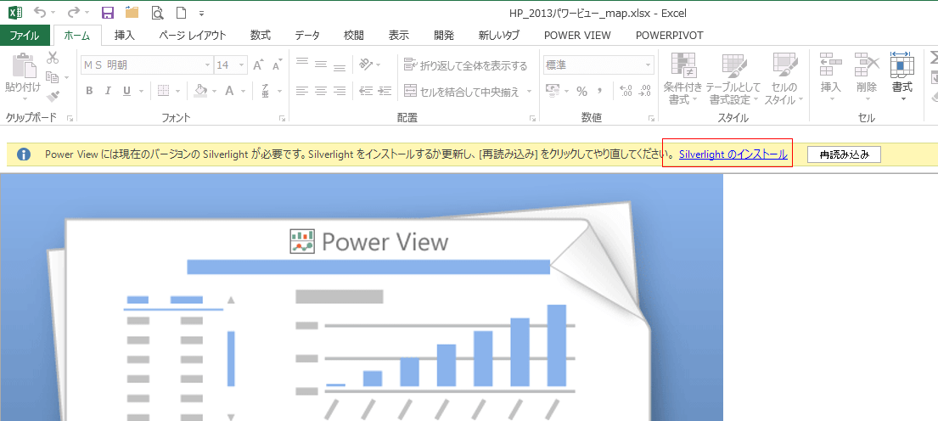Image resolution: width=938 pixels, height=421 pixels.
Task: Open format as table (テーブルとして書式設定)
Action: pos(733,78)
